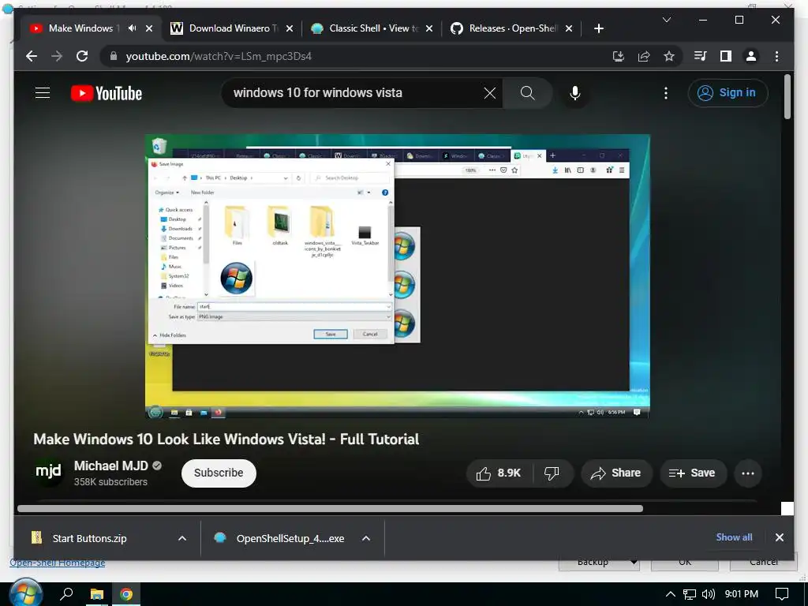Viewport: 808px width, 606px height.
Task: Open the Start Buttons.zip download
Action: [x=89, y=538]
